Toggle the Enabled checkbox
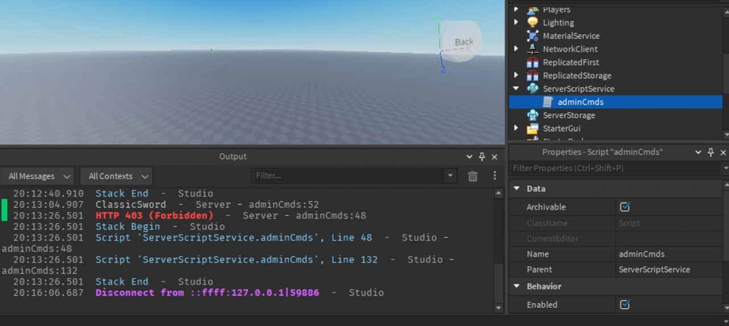Screen dimensions: 729x326 [x=625, y=305]
